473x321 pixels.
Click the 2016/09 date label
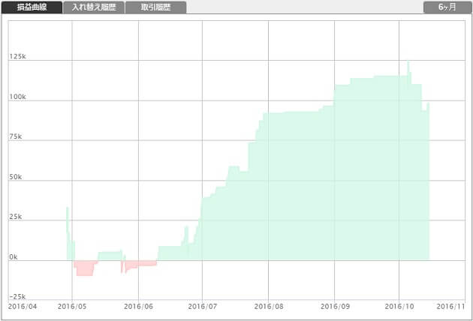(x=335, y=307)
